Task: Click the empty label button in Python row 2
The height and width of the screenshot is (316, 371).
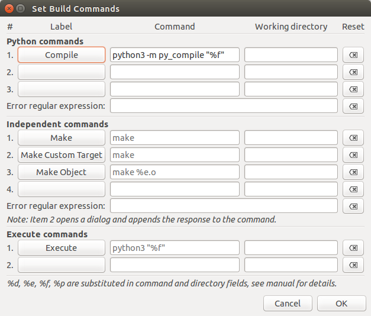Action: click(x=62, y=72)
